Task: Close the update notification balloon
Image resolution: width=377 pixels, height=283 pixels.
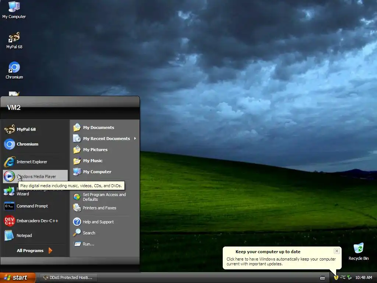Action: click(337, 251)
